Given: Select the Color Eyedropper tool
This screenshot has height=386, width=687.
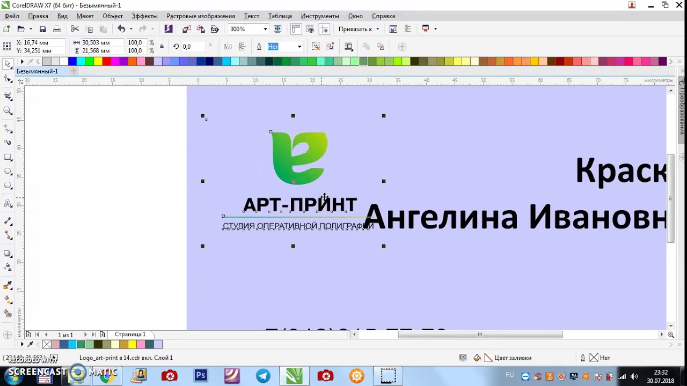Looking at the screenshot, I should 8,285.
